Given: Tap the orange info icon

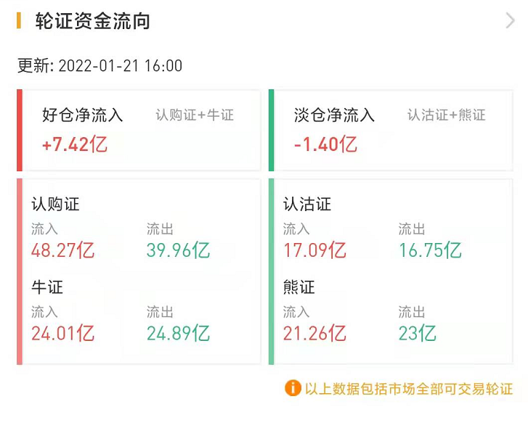Looking at the screenshot, I should [293, 388].
